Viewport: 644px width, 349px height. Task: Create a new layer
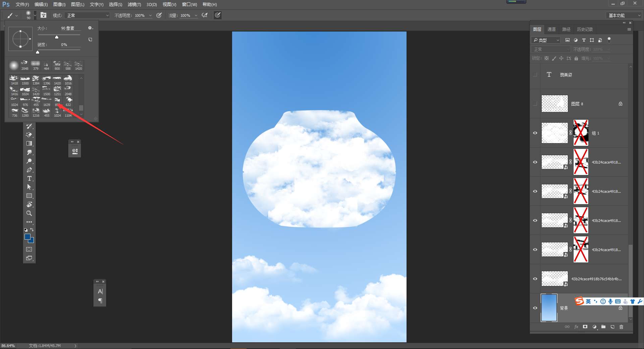(x=612, y=327)
